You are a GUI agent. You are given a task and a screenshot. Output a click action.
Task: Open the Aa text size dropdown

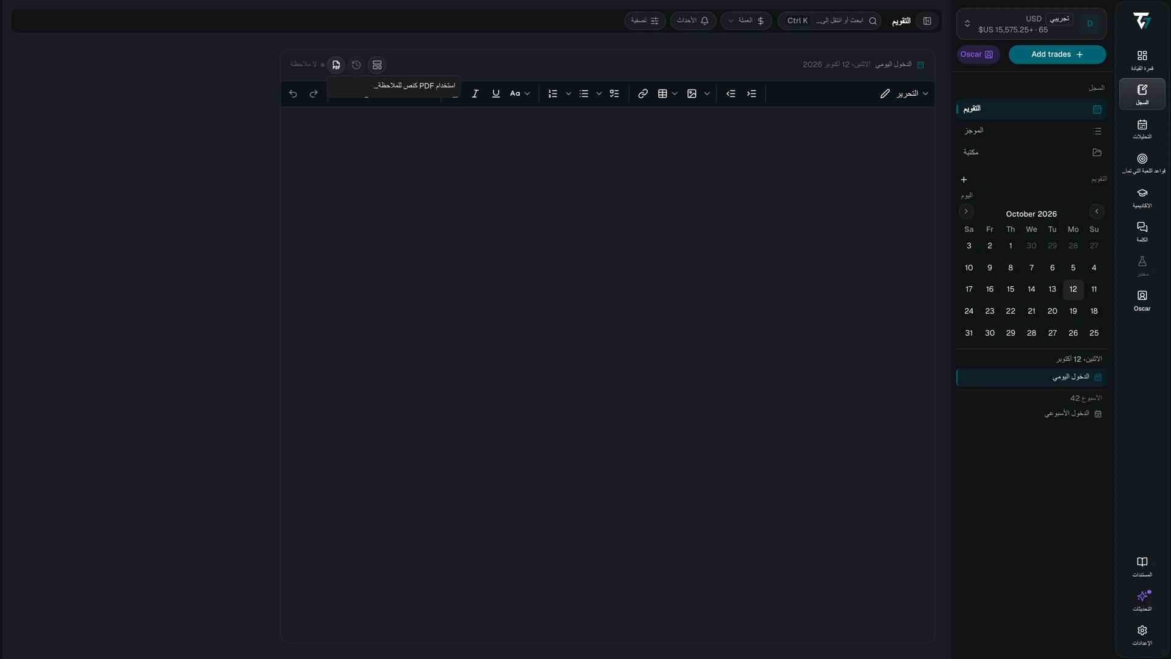[x=520, y=94]
